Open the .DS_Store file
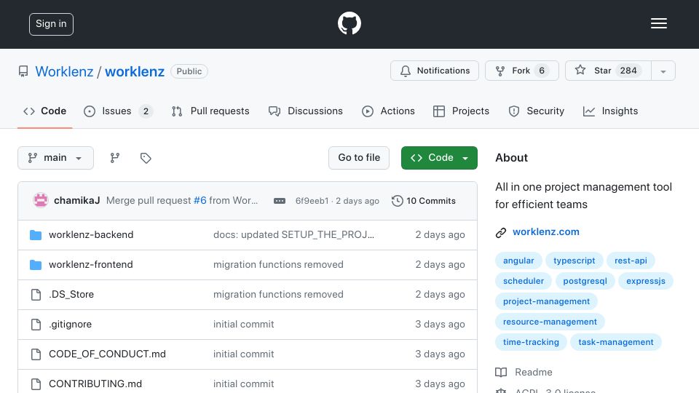This screenshot has height=393, width=699. pyautogui.click(x=71, y=295)
